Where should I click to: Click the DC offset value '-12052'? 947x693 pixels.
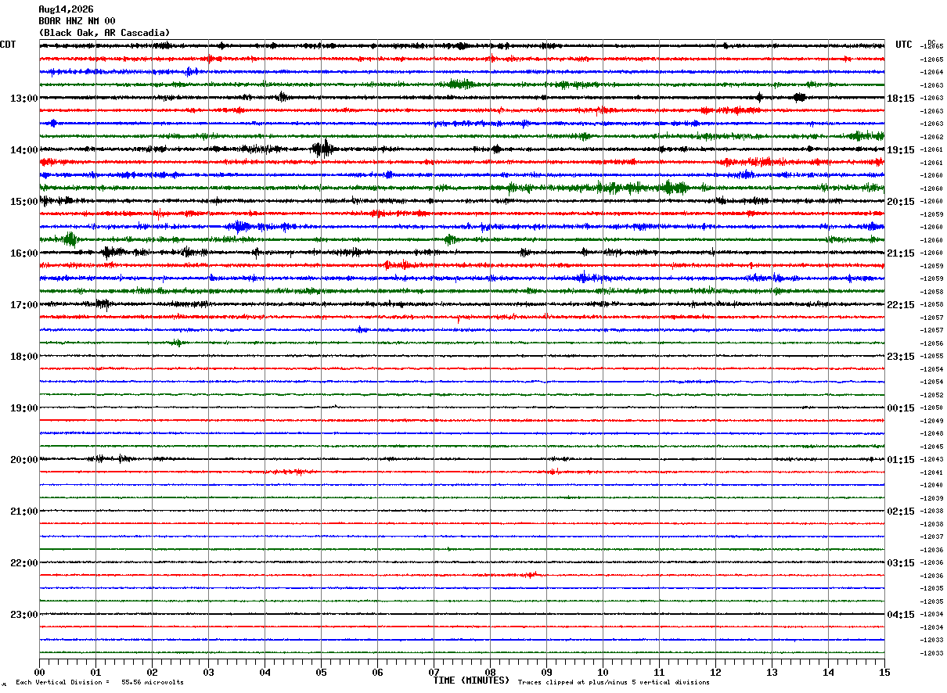[931, 395]
